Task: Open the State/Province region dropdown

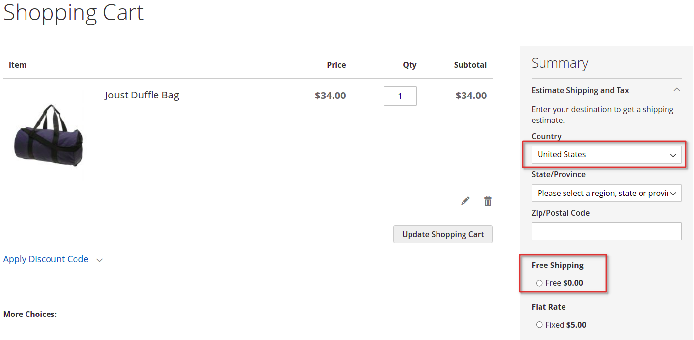Action: (x=607, y=193)
